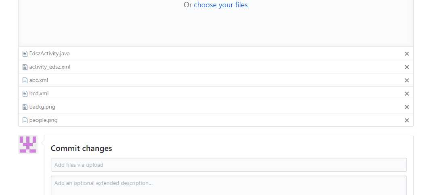Remove EdszActivity.java from upload list
The height and width of the screenshot is (195, 442).
(x=406, y=54)
